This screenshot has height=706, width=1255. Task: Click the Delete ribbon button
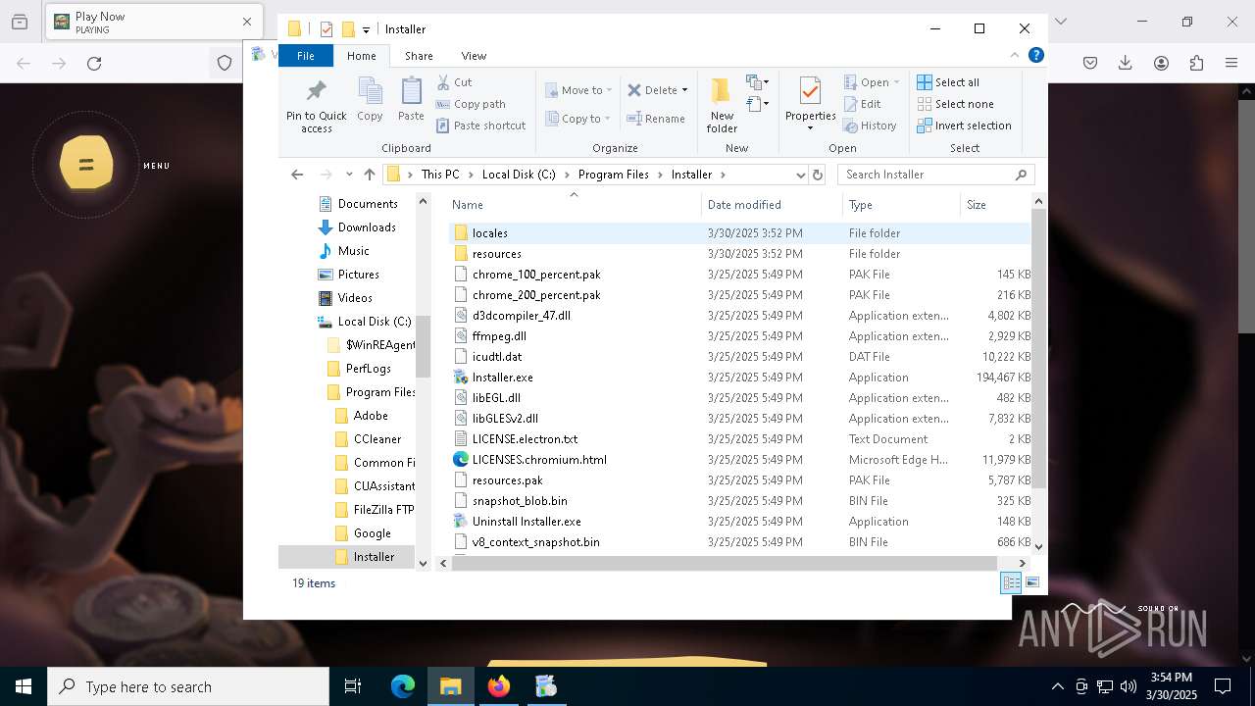657,90
